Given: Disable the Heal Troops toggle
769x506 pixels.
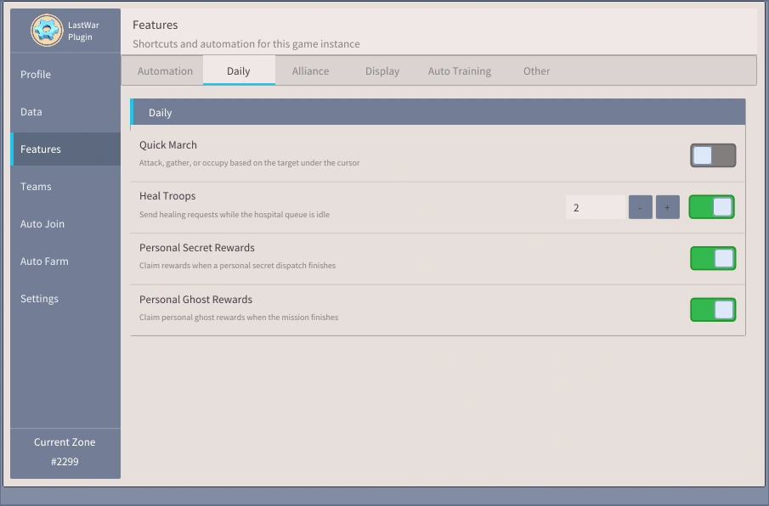Looking at the screenshot, I should click(x=711, y=206).
